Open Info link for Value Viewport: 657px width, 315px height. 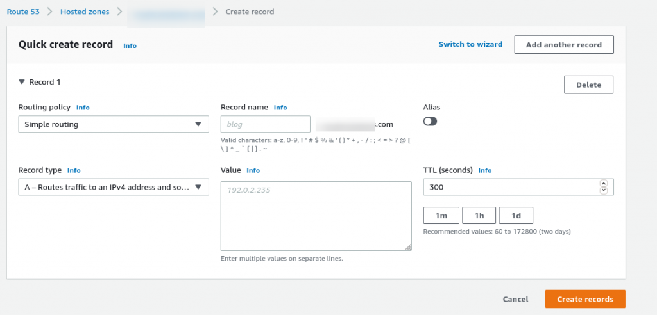[x=253, y=170]
